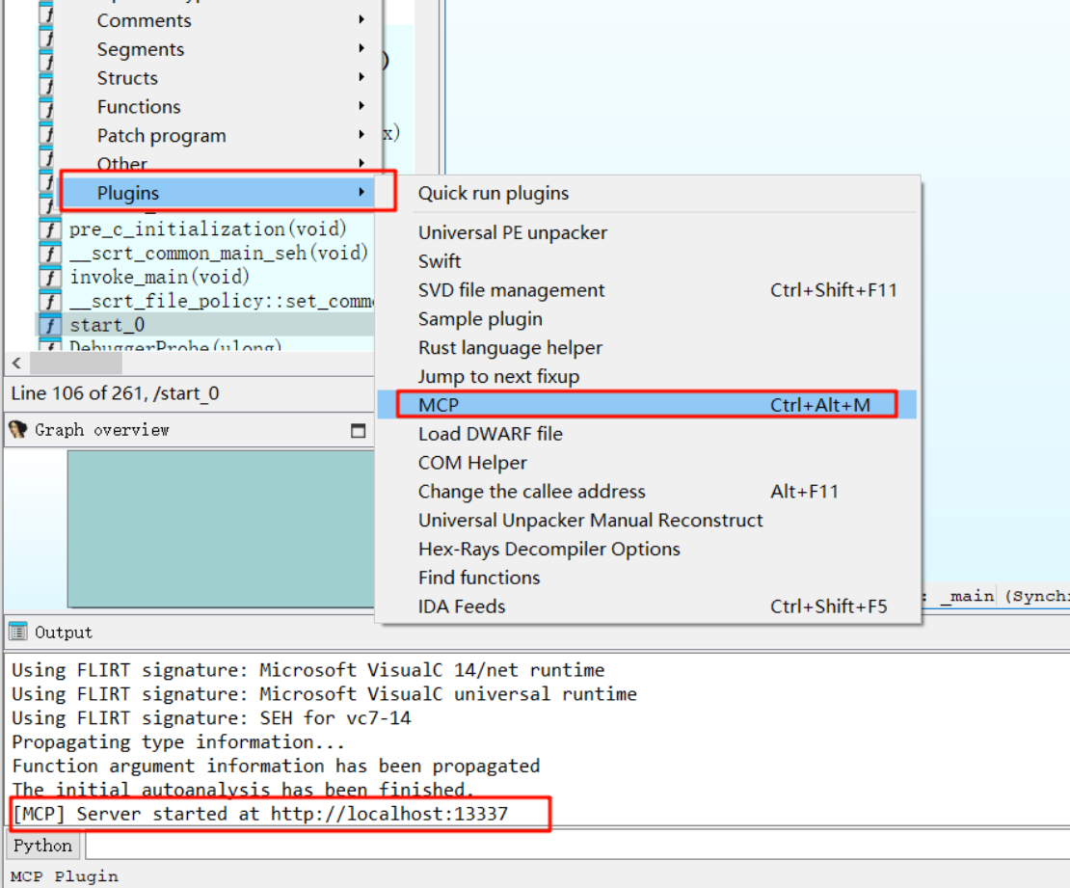Screen dimensions: 1070x888
Task: Click the graph overview thumbnail area
Action: (x=222, y=528)
